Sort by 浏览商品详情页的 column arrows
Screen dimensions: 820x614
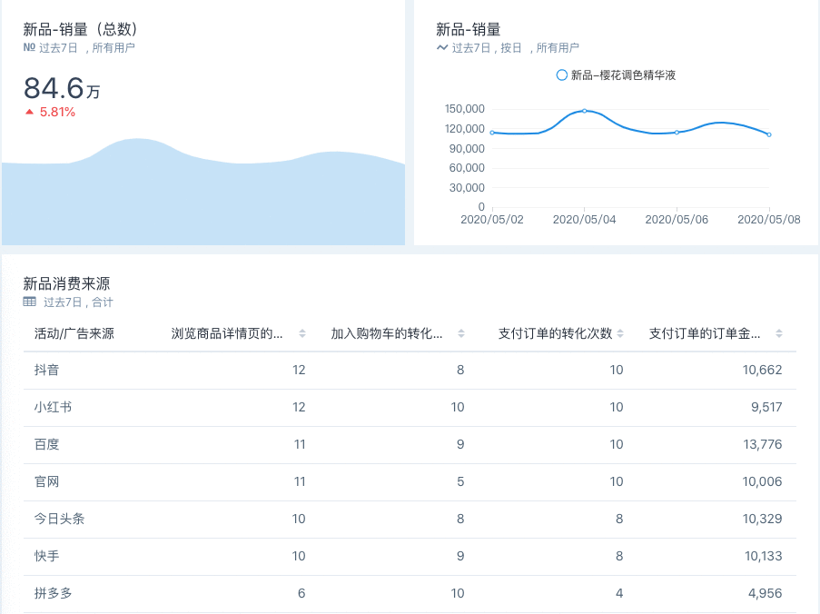tap(302, 333)
